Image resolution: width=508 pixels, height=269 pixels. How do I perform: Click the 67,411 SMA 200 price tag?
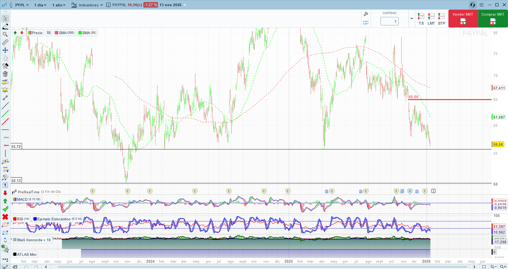[x=499, y=88]
